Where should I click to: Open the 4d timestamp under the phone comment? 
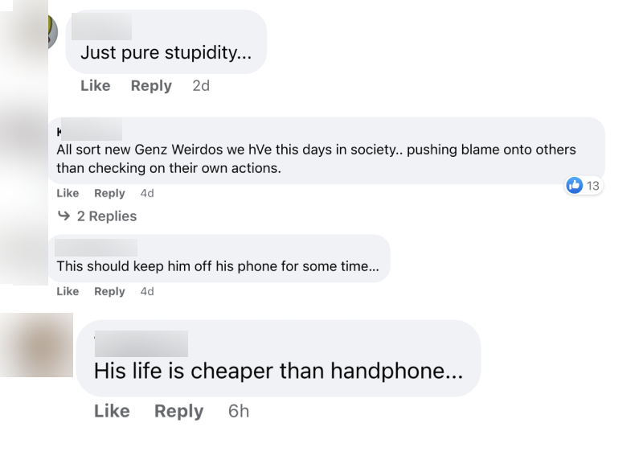[x=147, y=291]
